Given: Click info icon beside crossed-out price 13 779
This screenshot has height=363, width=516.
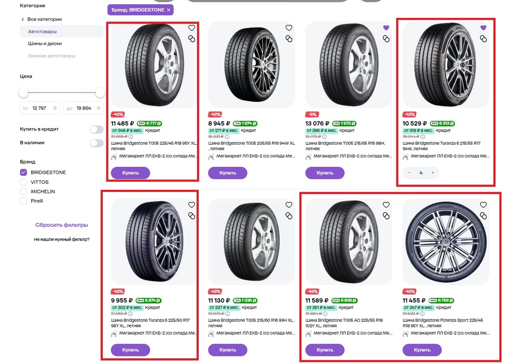Looking at the screenshot, I should click(324, 137).
